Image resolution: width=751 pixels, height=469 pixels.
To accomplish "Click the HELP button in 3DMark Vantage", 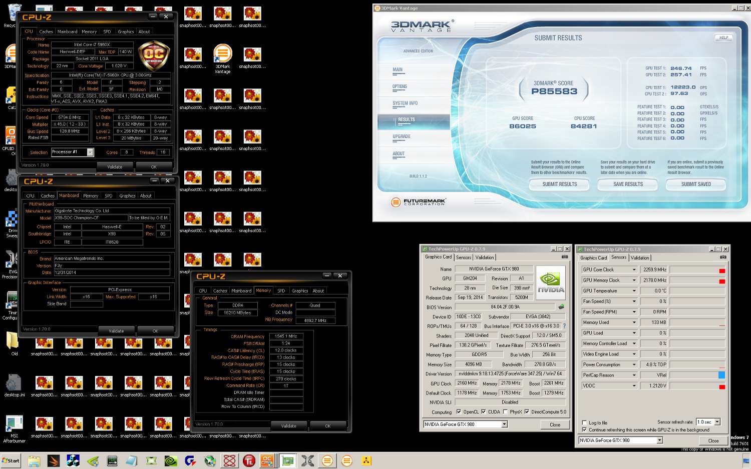I will (x=723, y=37).
